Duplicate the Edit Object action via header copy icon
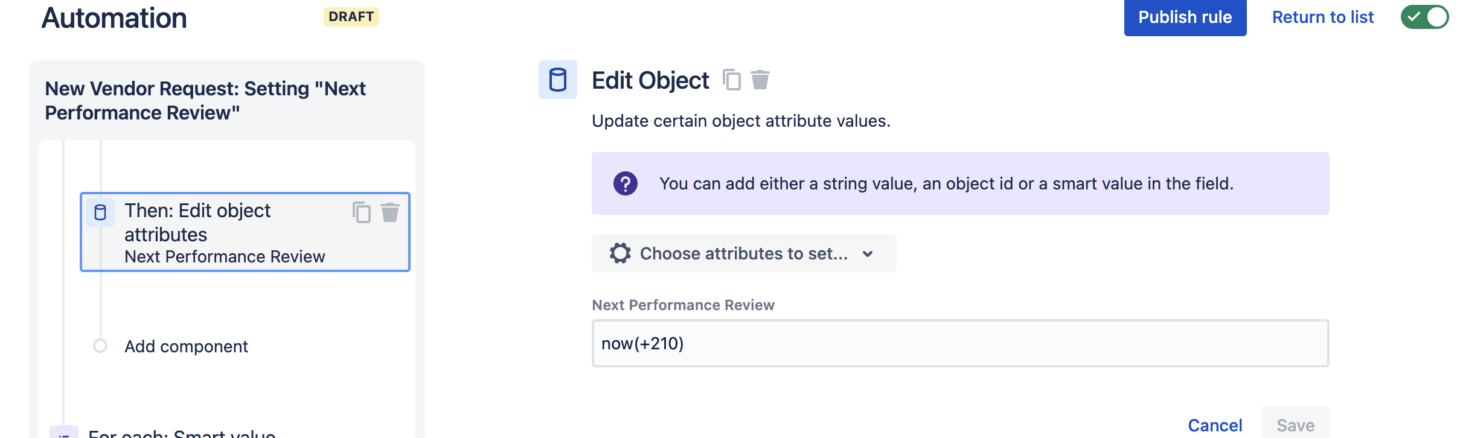This screenshot has width=1460, height=438. click(x=732, y=80)
